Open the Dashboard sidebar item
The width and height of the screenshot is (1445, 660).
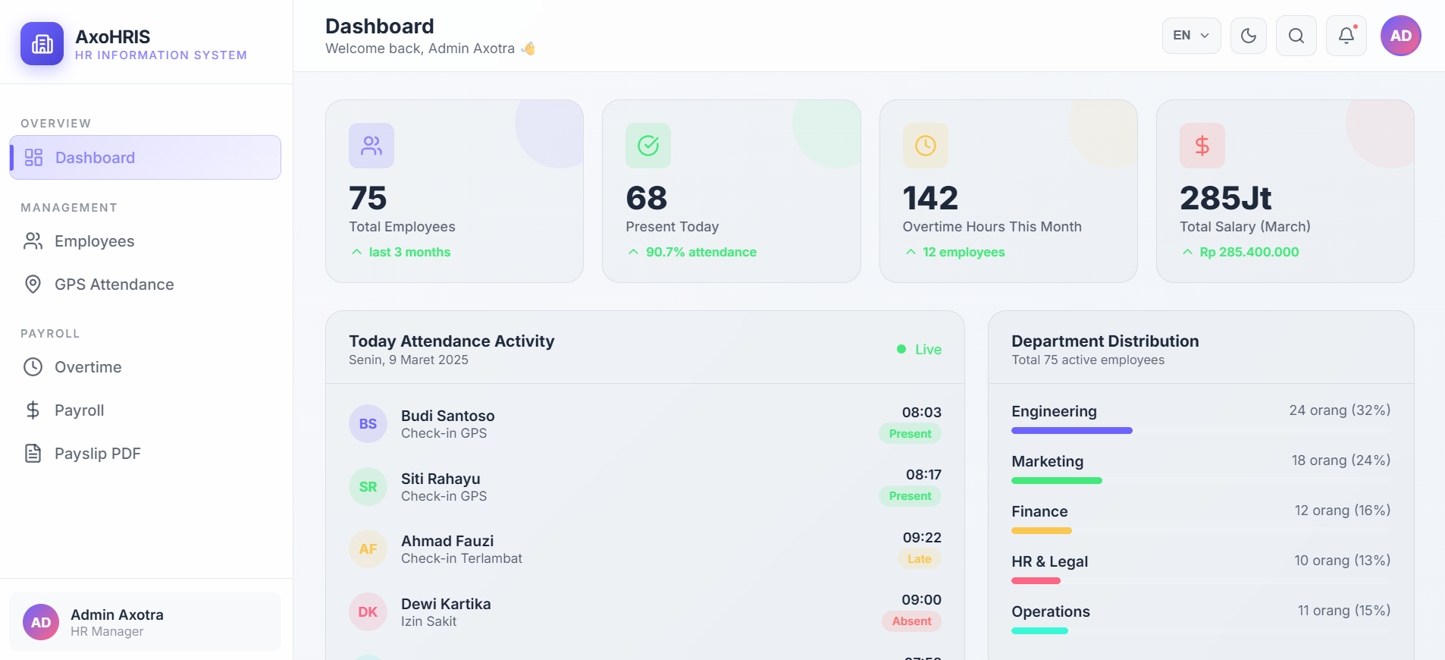point(145,158)
